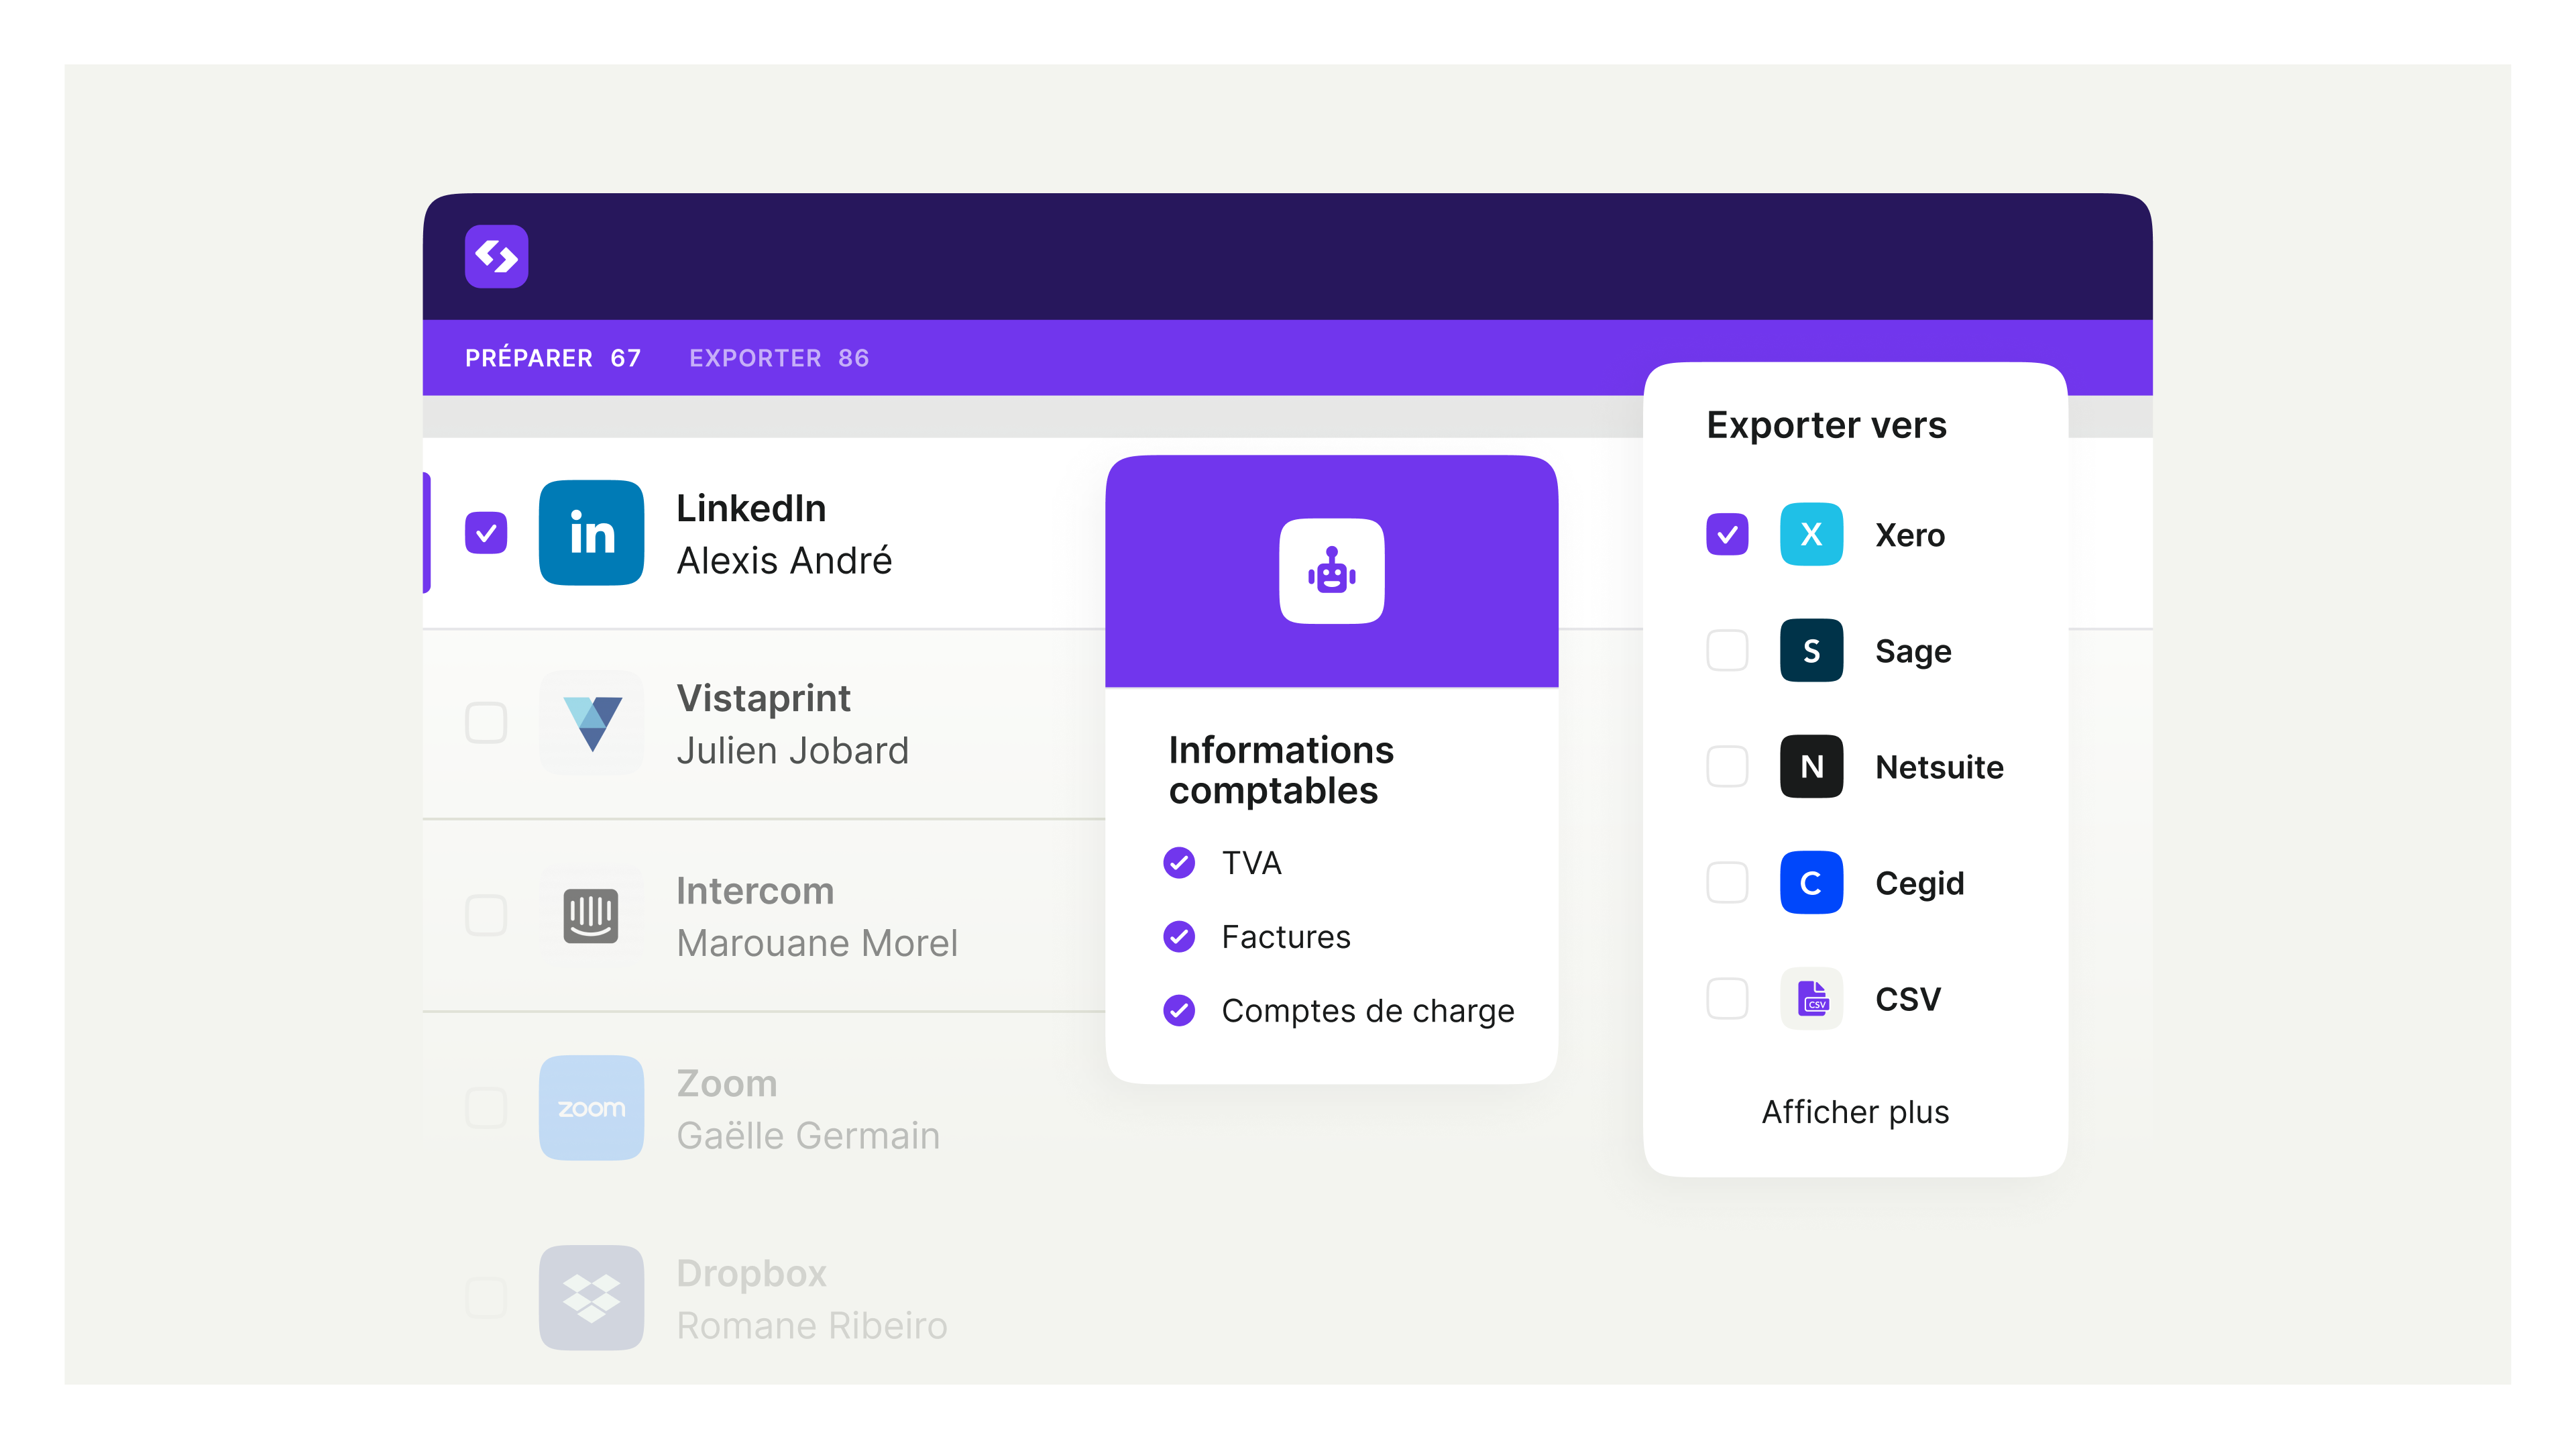Click the Comptes de charge check icon
This screenshot has height=1449, width=2576.
click(x=1179, y=1010)
